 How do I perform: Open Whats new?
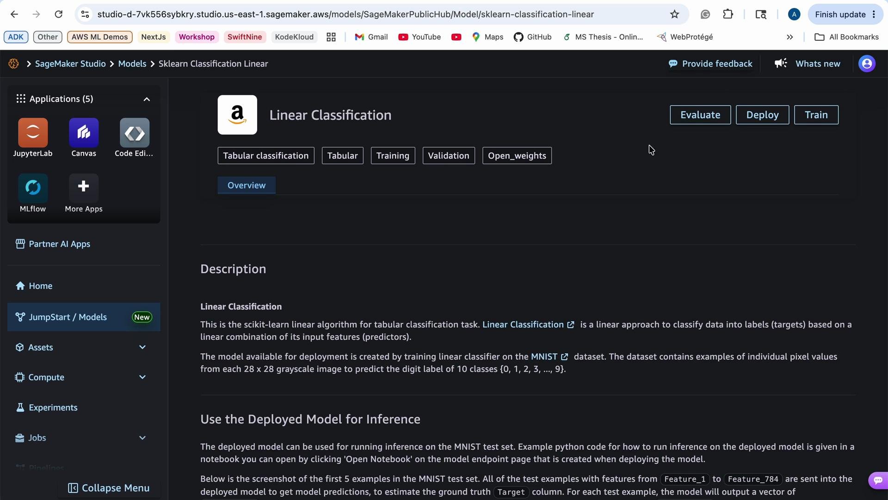[808, 64]
